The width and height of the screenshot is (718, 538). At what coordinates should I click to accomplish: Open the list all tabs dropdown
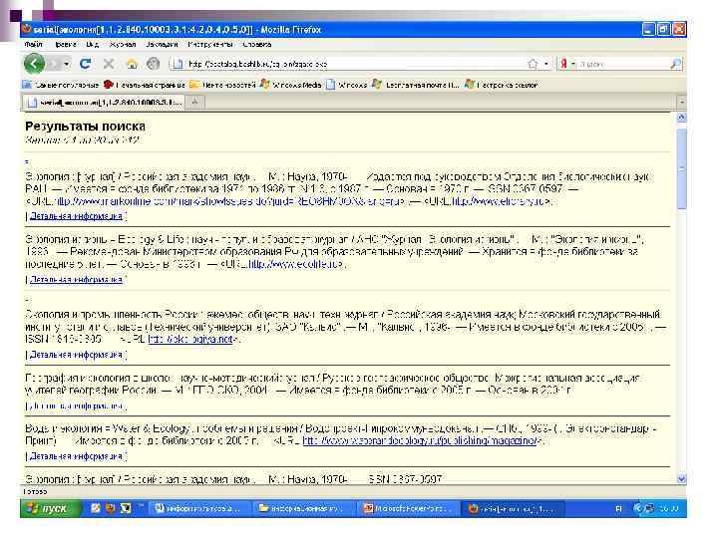click(x=682, y=102)
